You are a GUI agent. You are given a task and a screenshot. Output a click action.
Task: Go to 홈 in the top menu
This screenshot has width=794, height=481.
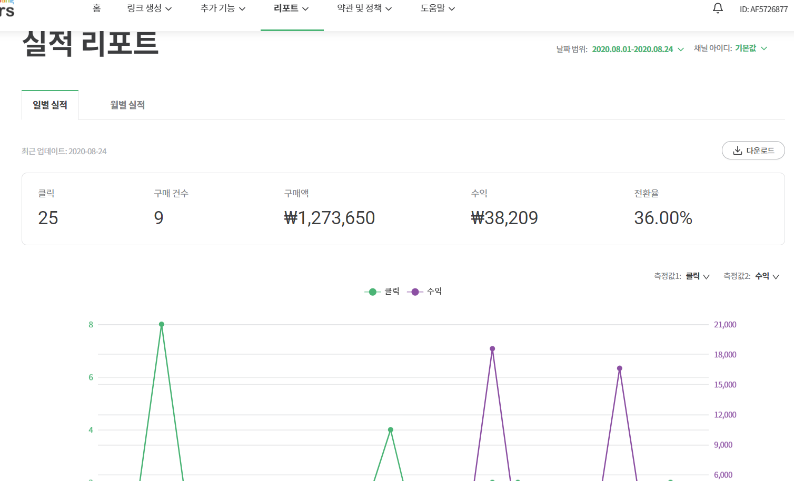(x=97, y=8)
